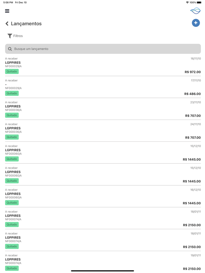Viewport: 205px width, 273px height.
Task: Select the 17/11/10 date label
Action: pos(196,80)
